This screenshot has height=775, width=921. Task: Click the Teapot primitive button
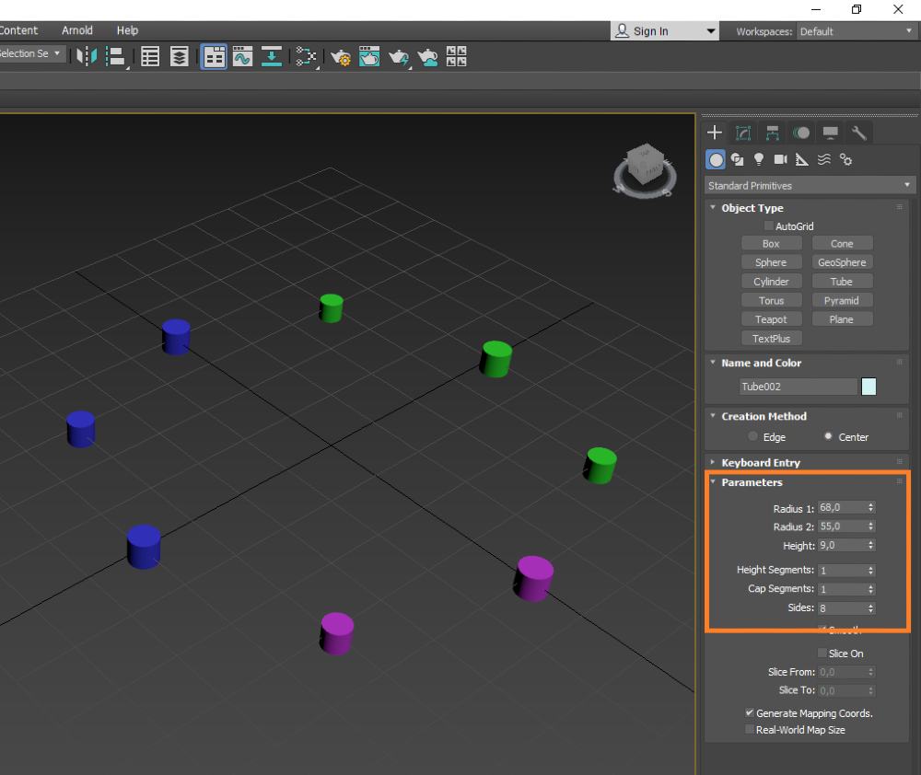pos(771,319)
